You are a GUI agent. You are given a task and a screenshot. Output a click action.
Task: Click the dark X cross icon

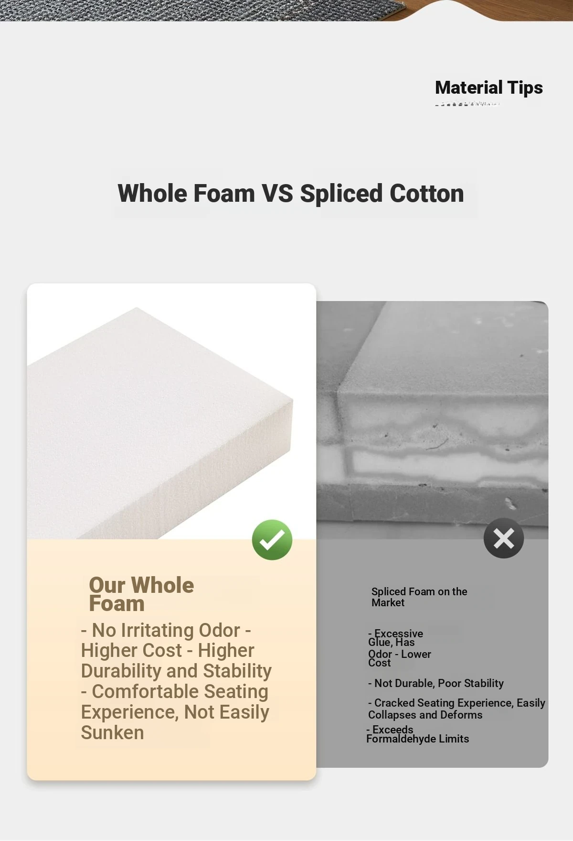coord(504,538)
